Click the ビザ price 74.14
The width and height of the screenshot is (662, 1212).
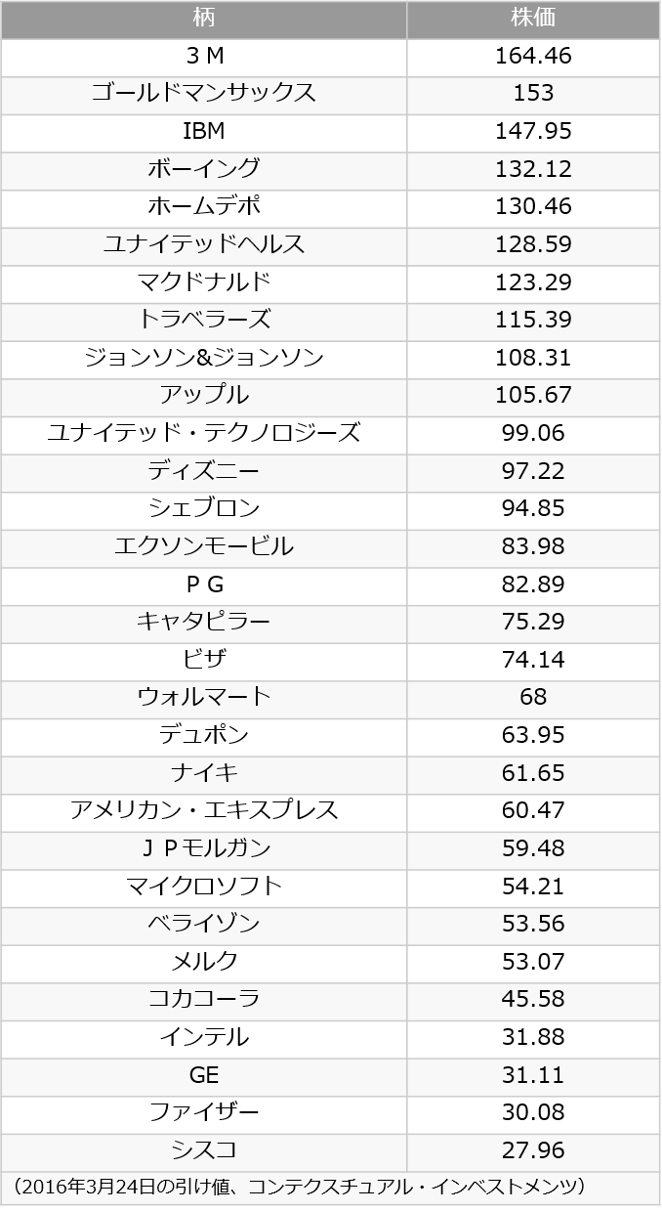point(533,661)
